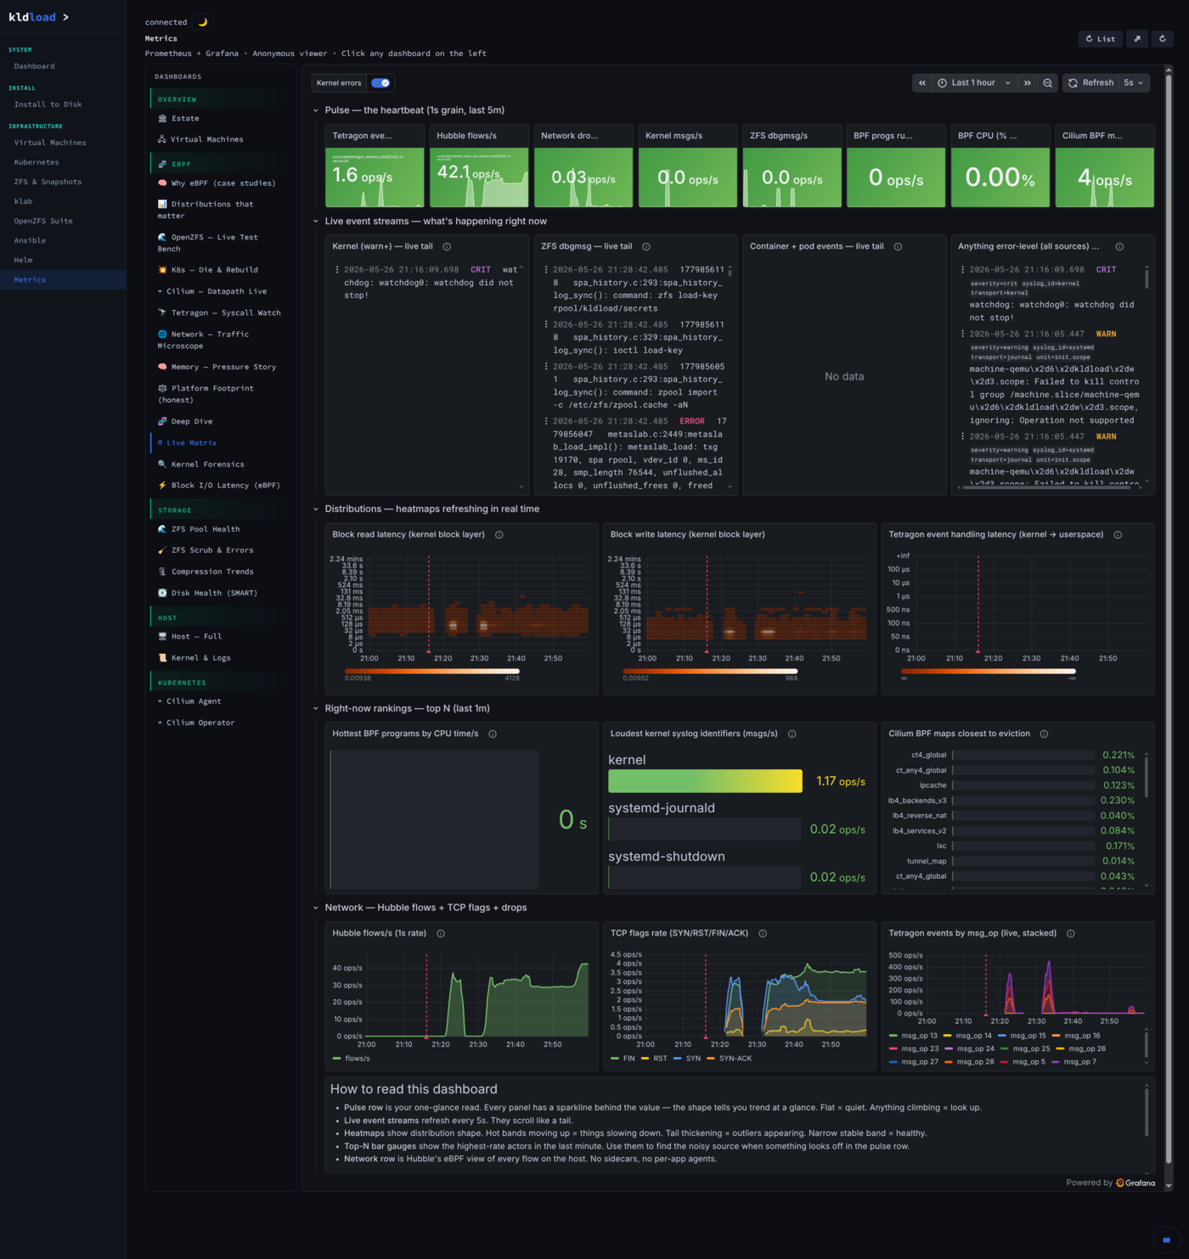Click the diagonal arrow pop-out button
This screenshot has width=1189, height=1259.
[x=1137, y=38]
